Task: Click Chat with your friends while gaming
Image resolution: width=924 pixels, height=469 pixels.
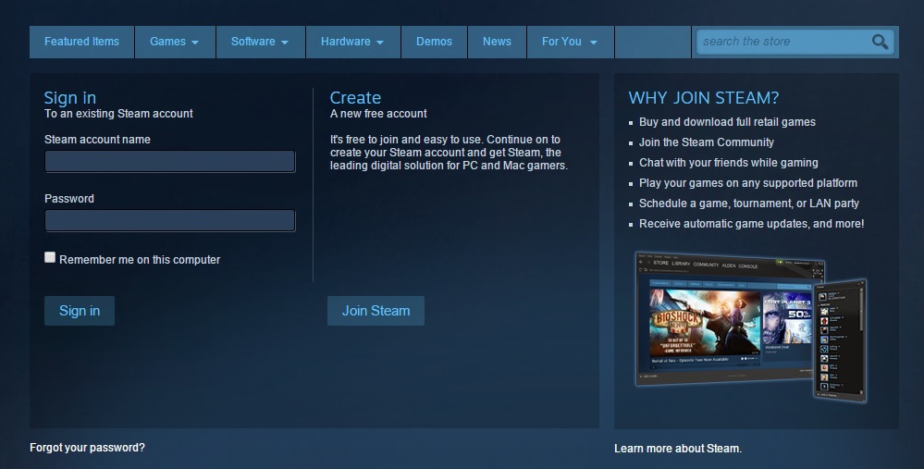Action: click(x=728, y=163)
